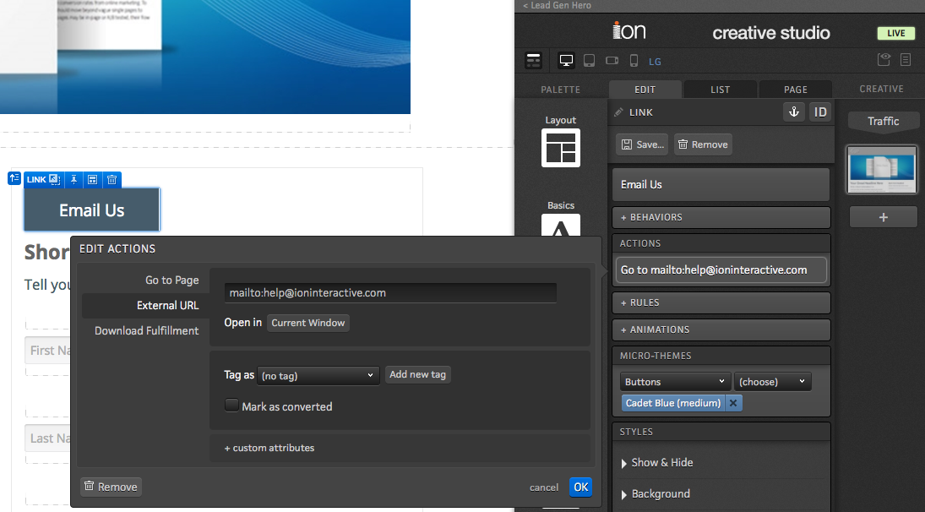The width and height of the screenshot is (925, 512).
Task: Toggle the LIVE status badge
Action: click(895, 34)
